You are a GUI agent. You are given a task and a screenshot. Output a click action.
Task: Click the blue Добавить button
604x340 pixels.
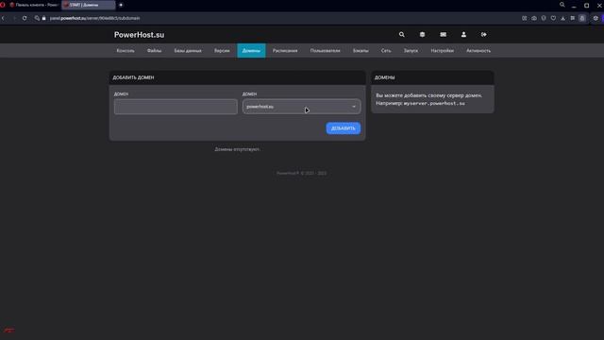pos(344,128)
